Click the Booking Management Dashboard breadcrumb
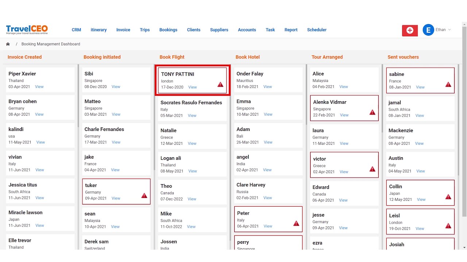Viewport: 467px width, 262px height. tap(51, 44)
